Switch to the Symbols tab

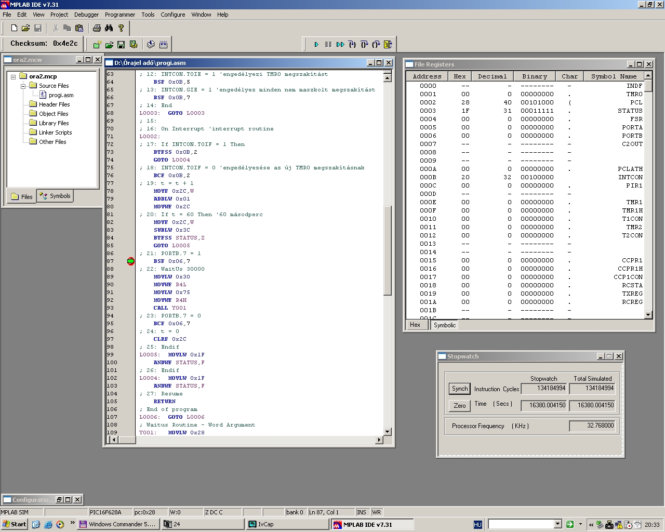tap(55, 196)
